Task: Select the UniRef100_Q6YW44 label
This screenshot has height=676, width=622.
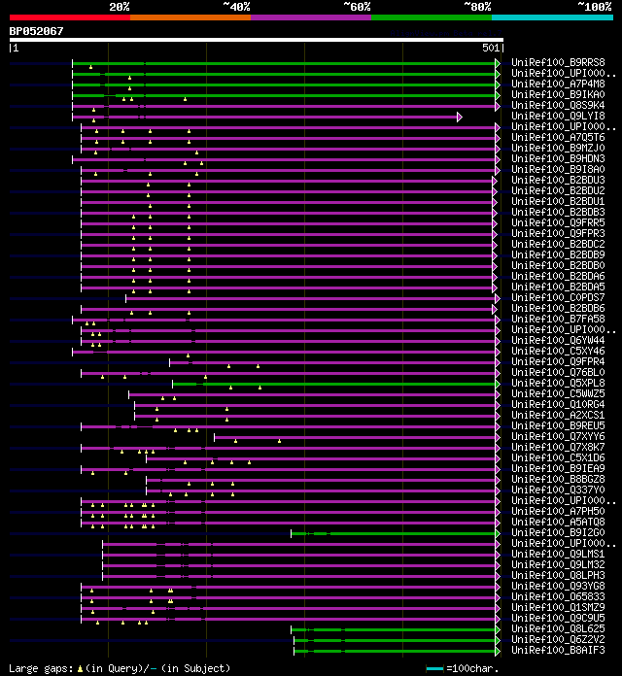Action: pyautogui.click(x=558, y=340)
